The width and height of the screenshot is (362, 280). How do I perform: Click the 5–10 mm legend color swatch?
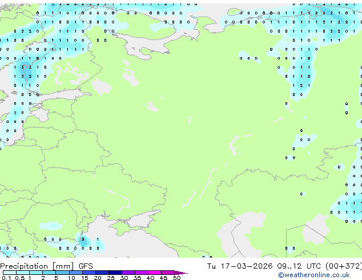click(62, 273)
